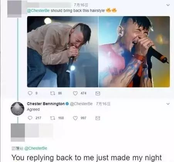Open the @ChesterBe handle beside the verified badge
The width and height of the screenshot is (174, 162).
click(81, 104)
